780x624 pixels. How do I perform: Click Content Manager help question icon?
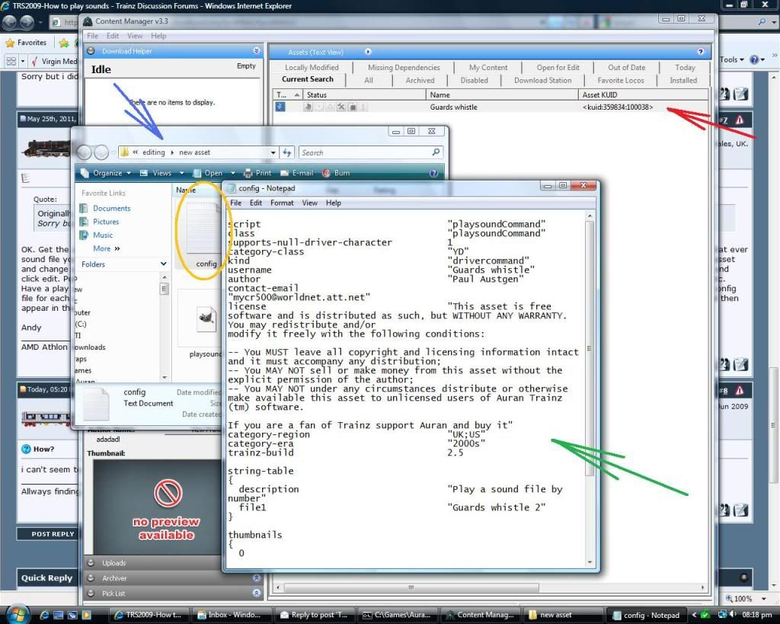[x=701, y=52]
